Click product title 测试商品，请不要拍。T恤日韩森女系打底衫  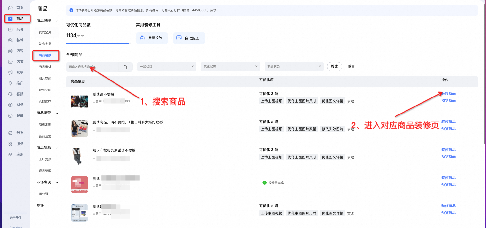click(129, 122)
